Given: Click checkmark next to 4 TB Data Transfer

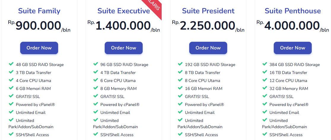Looking at the screenshot, I should pos(96,72).
